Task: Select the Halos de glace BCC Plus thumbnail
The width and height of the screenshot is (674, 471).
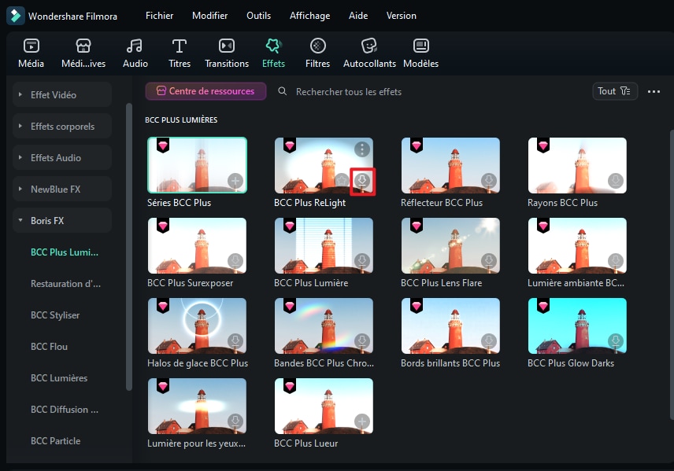Action: [197, 326]
